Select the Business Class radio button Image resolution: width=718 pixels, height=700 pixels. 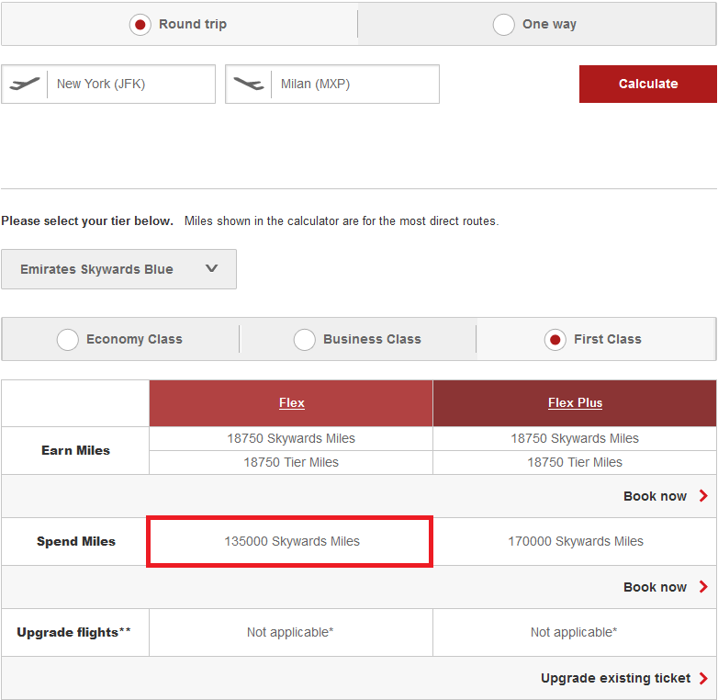coord(305,340)
